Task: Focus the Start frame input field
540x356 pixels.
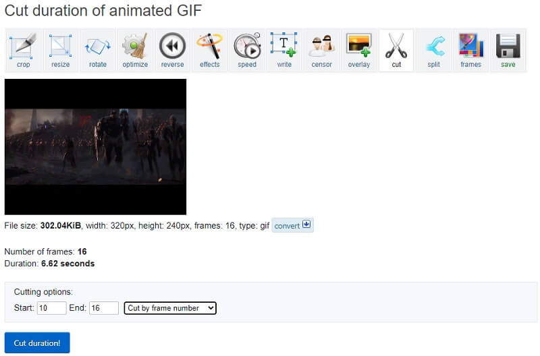Action: click(51, 308)
